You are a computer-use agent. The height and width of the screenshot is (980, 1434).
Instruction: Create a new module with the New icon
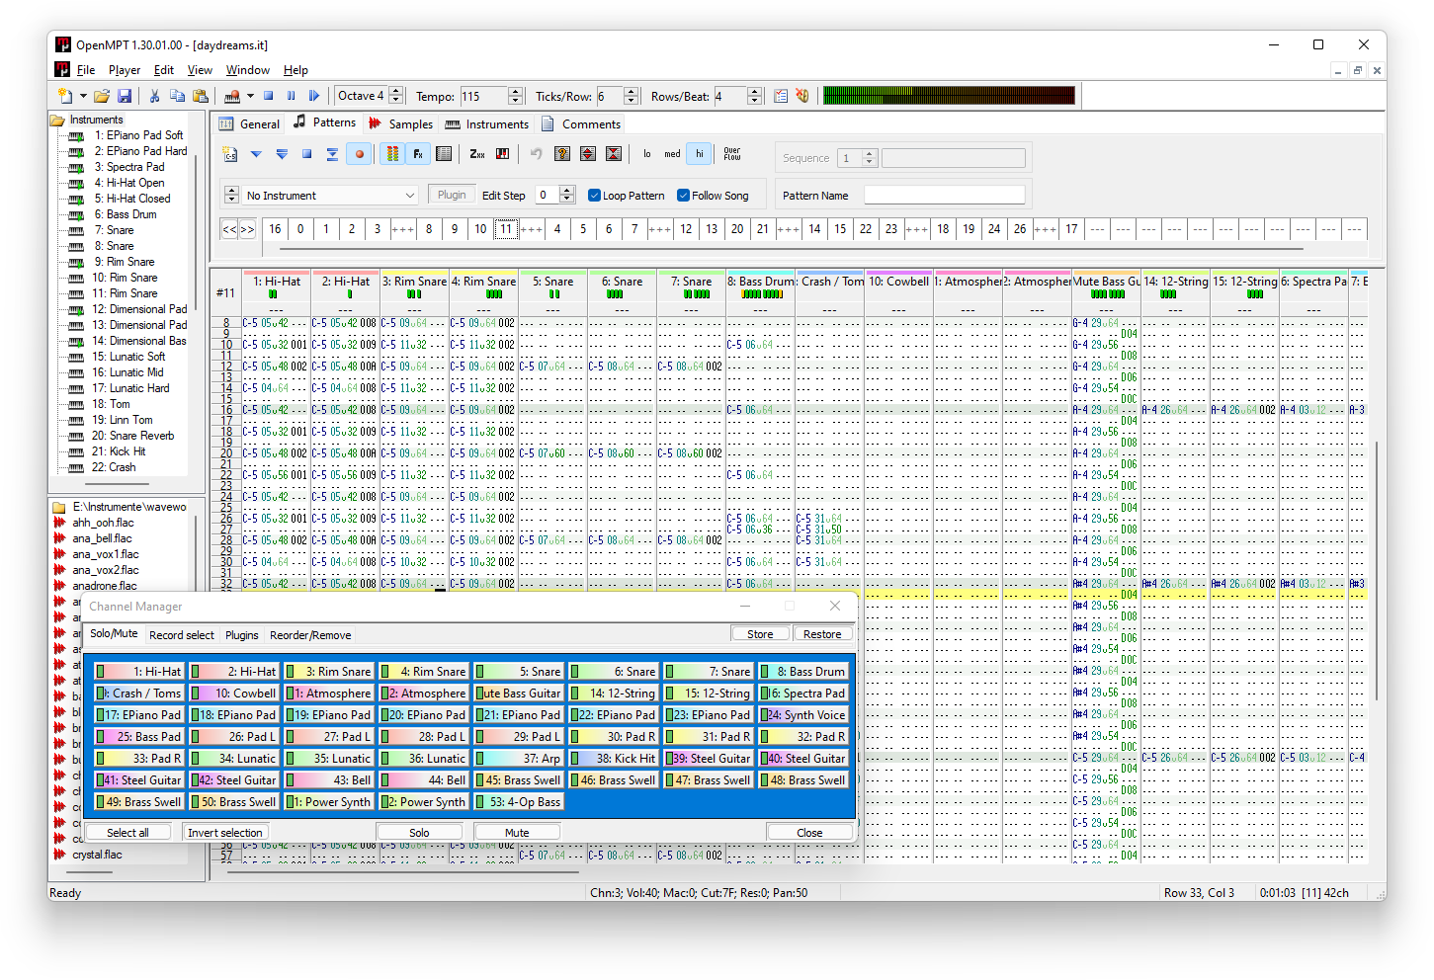[x=65, y=96]
